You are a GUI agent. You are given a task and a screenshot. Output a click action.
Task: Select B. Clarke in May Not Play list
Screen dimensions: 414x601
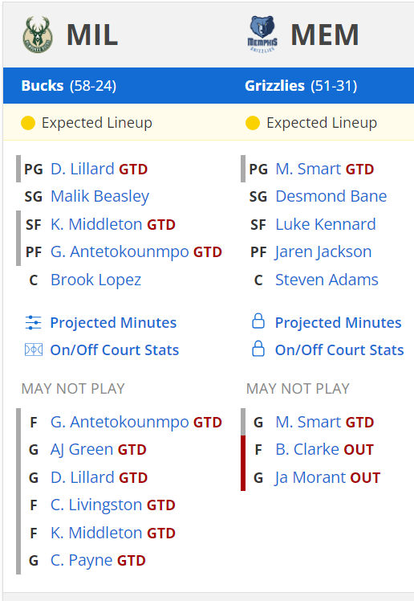307,449
